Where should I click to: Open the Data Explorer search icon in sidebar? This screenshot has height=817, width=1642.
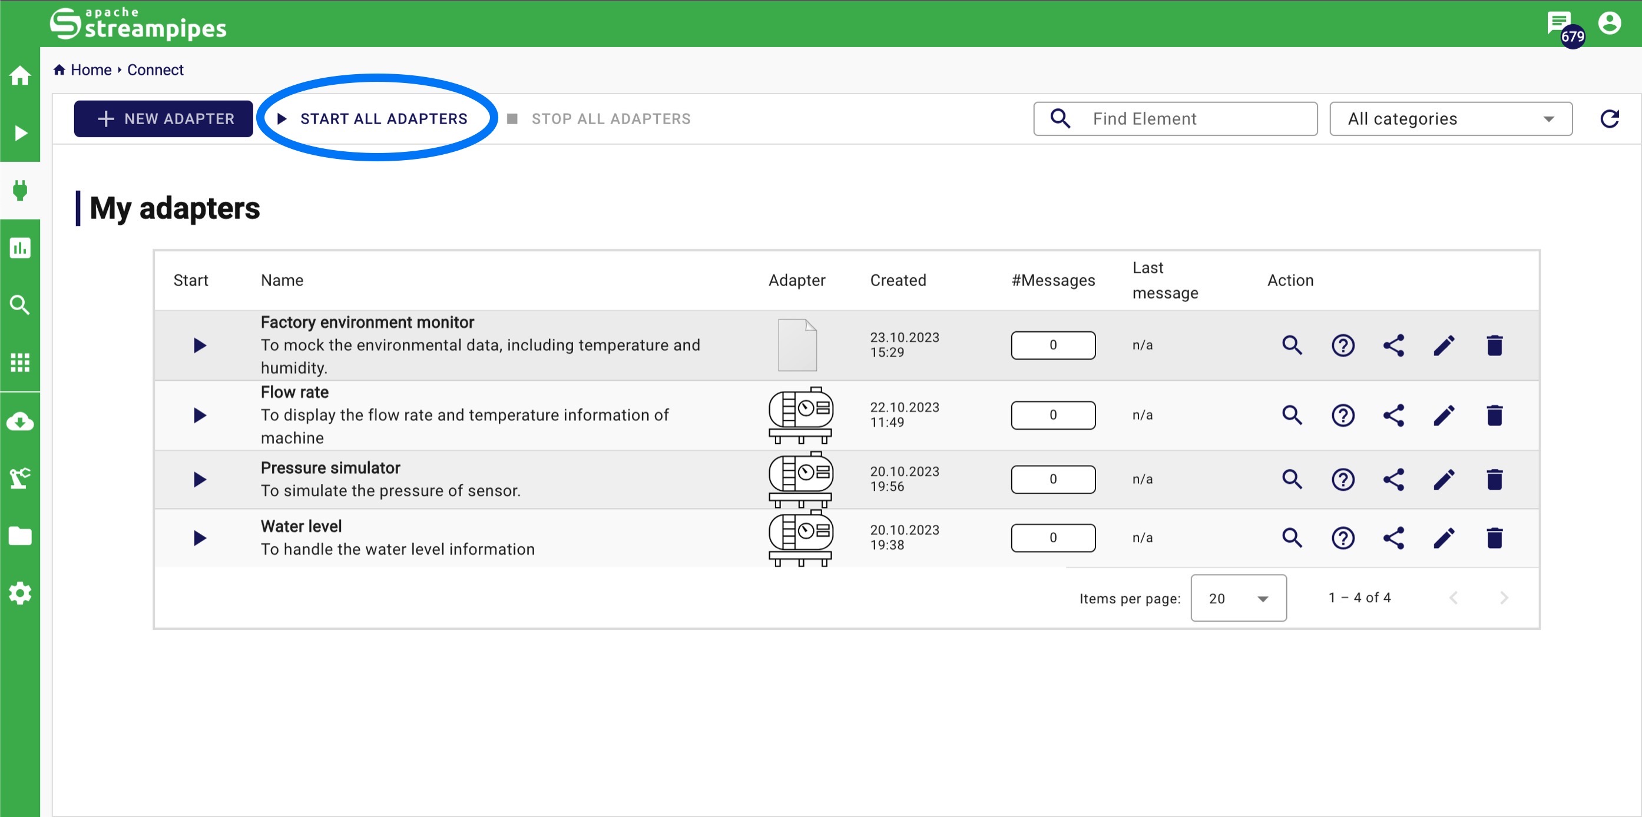pyautogui.click(x=21, y=305)
